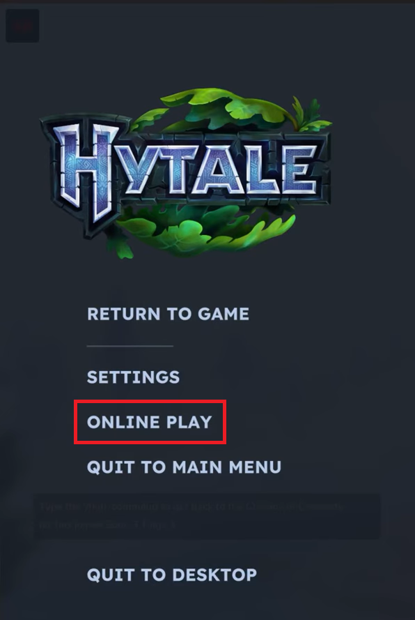Go back to title via Quit to Main Menu
Screen dimensions: 415x620
(x=184, y=467)
